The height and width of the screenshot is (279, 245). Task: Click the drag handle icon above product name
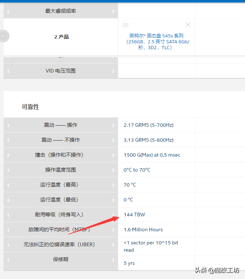[126, 25]
